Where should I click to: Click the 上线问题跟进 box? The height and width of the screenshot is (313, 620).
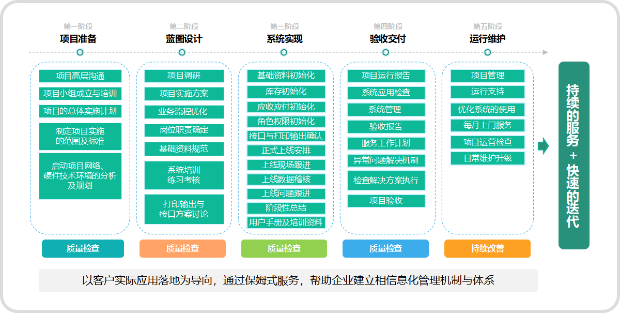click(286, 193)
